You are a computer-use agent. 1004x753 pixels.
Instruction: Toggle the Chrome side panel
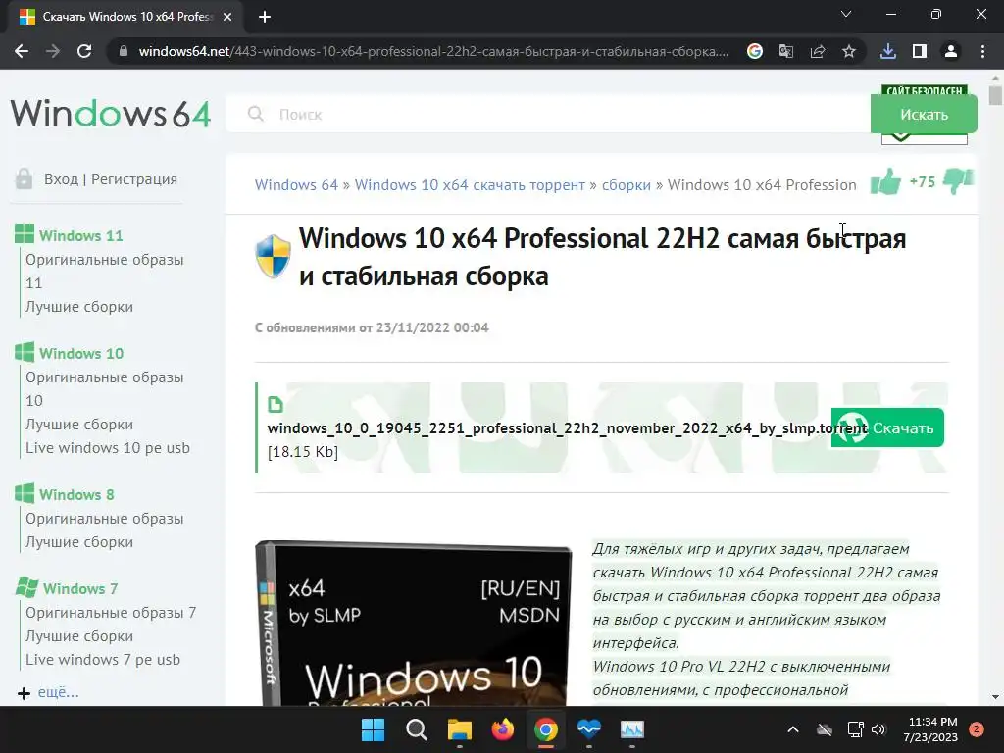point(920,51)
